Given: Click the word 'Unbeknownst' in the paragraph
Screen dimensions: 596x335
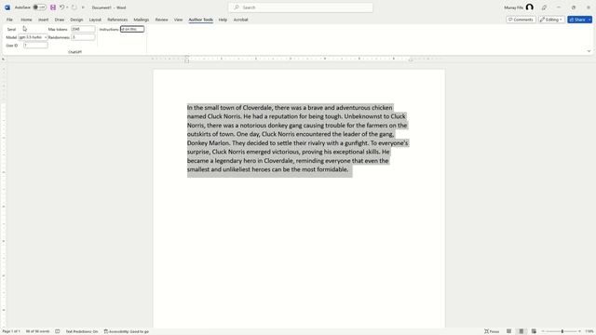Looking at the screenshot, I should 363,116.
